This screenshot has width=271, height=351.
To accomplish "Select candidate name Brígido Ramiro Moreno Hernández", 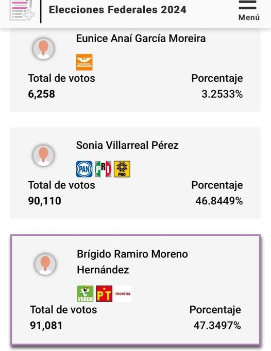I will click(132, 262).
